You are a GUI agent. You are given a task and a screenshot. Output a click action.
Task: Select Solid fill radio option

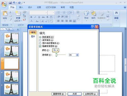pos(40,37)
